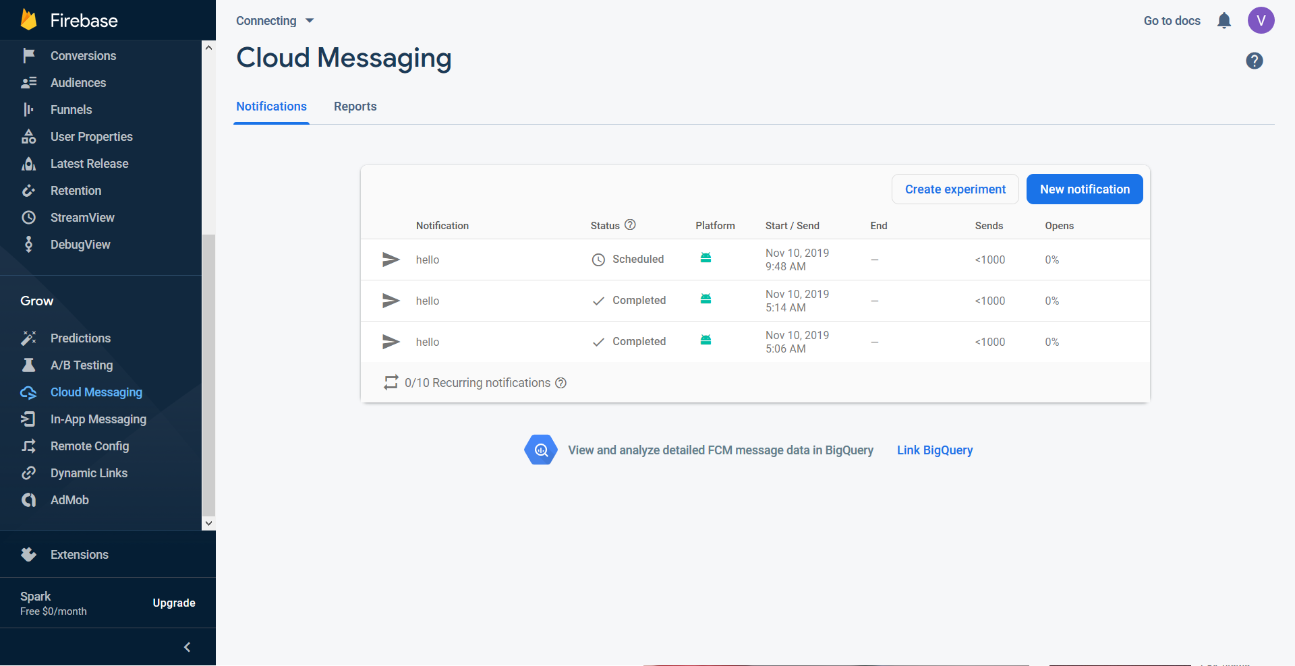The height and width of the screenshot is (666, 1295).
Task: Click the 0/10 Recurring notifications text
Action: coord(478,383)
